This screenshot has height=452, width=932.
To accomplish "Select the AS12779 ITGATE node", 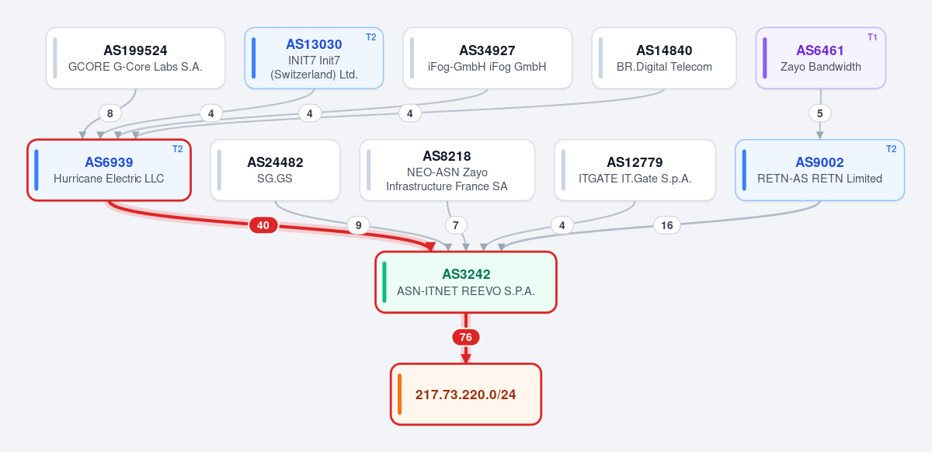I will [635, 170].
